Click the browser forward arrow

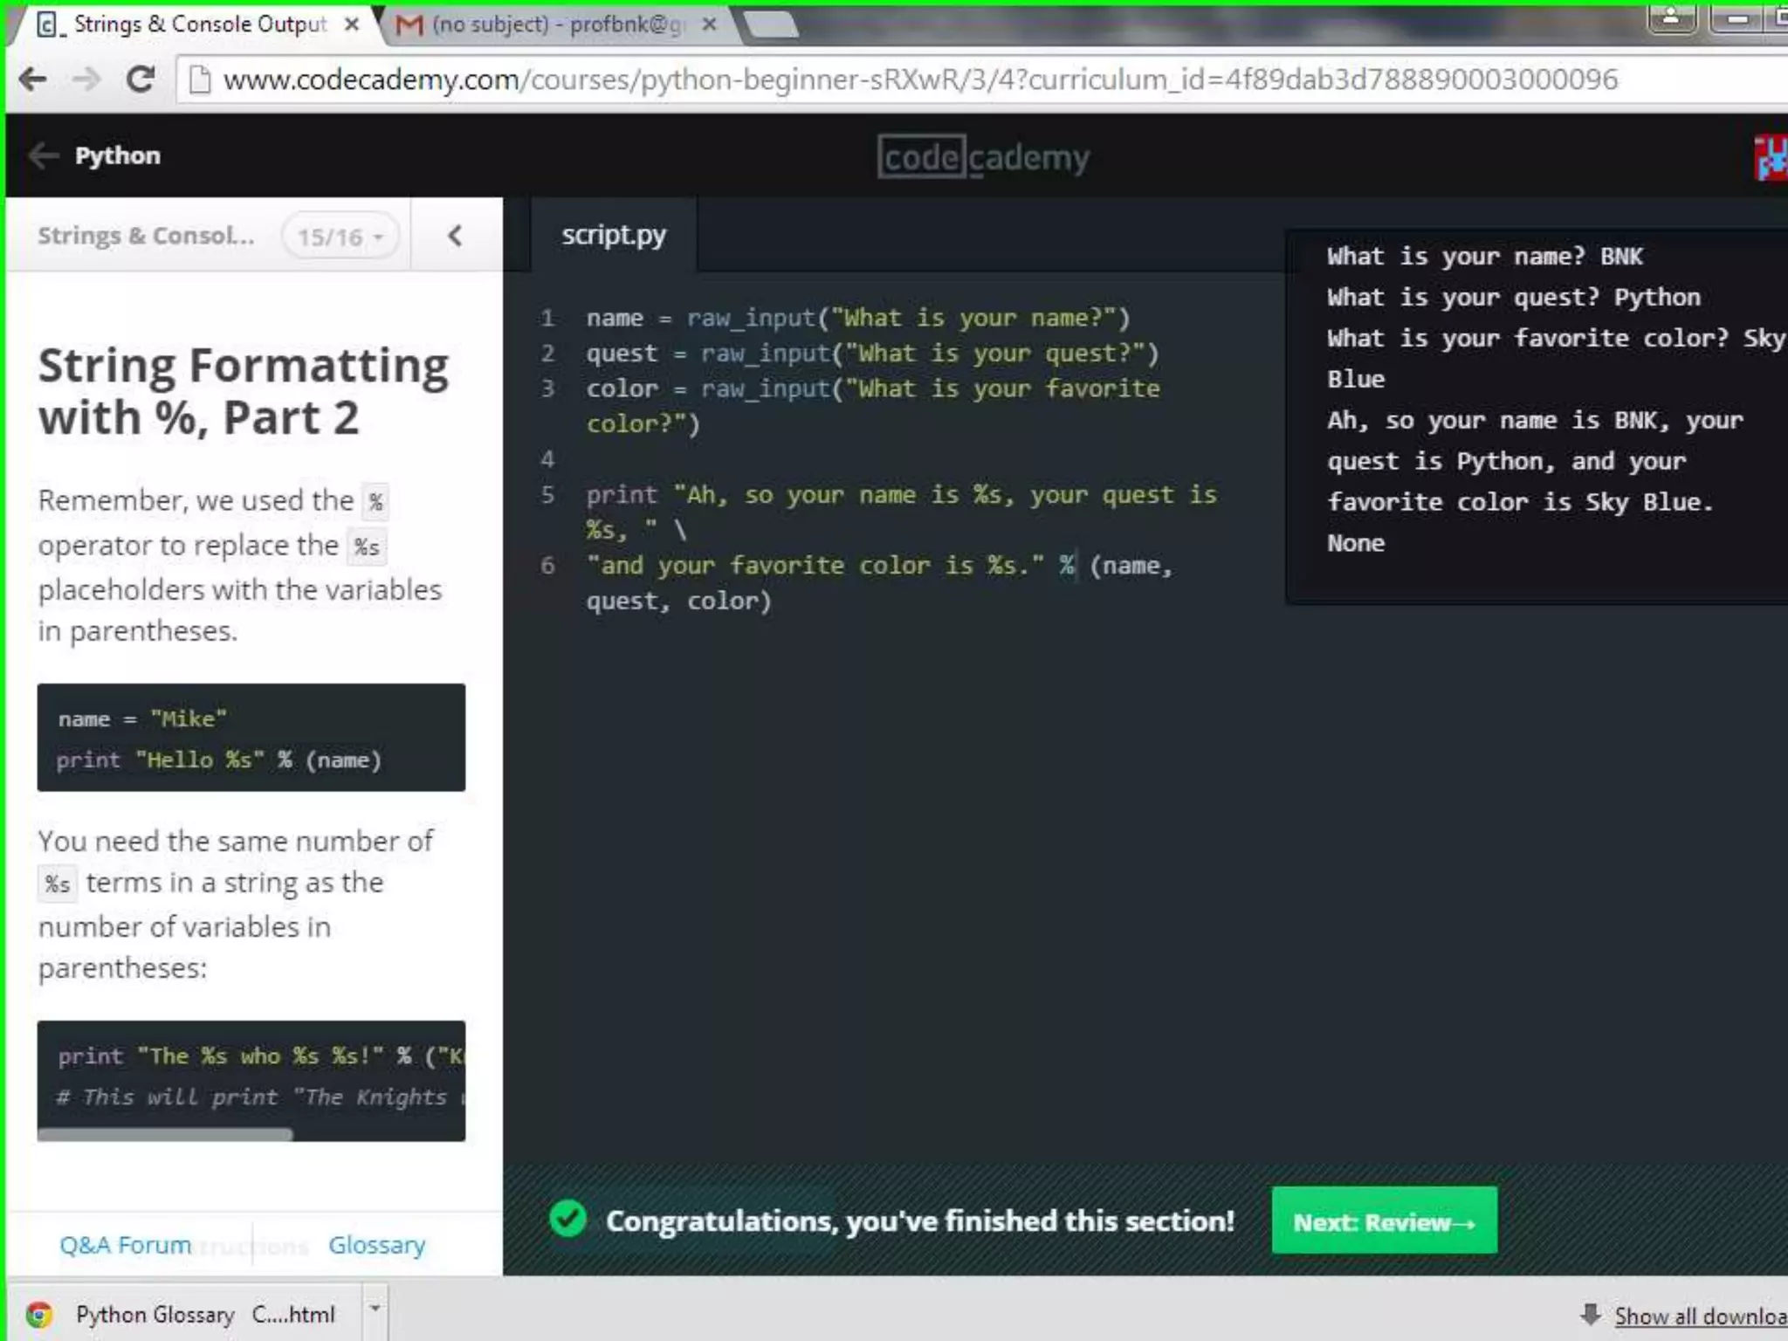pos(86,79)
